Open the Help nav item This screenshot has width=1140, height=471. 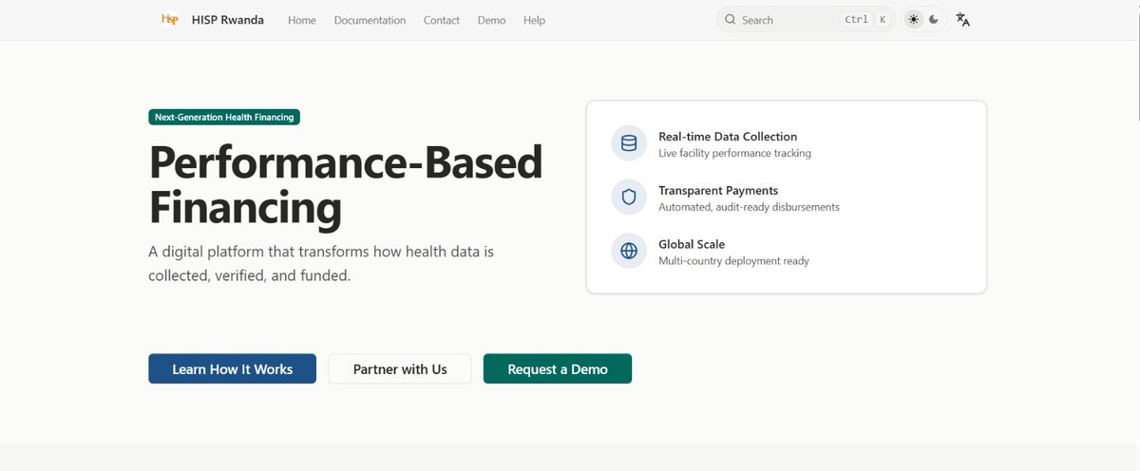click(x=534, y=20)
